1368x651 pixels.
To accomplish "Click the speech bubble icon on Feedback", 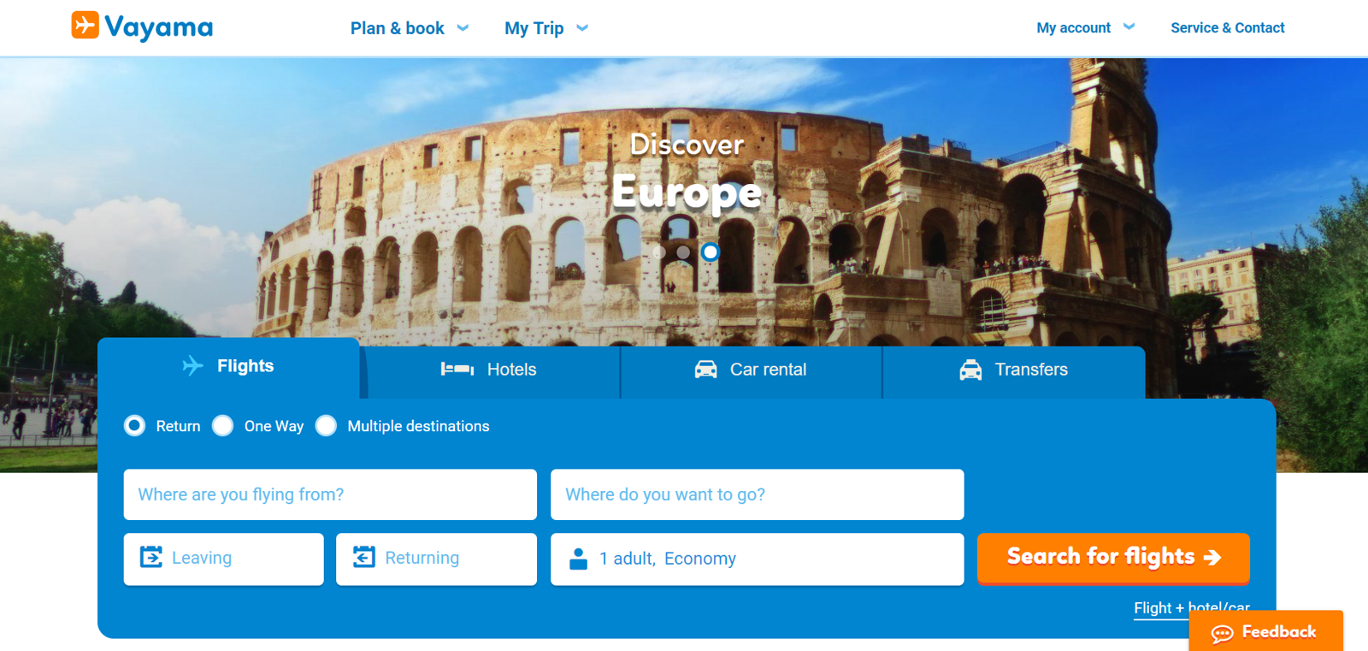I will [x=1222, y=633].
